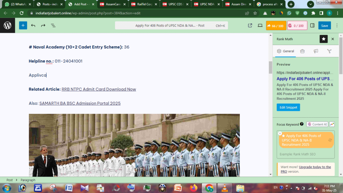Open the tab search dropdown
Image resolution: width=343 pixels, height=193 pixels.
pyautogui.click(x=311, y=4)
